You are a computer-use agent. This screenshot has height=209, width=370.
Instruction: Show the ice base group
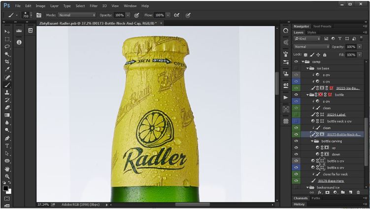(296, 68)
